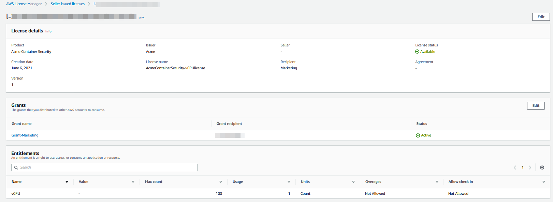553x202 pixels.
Task: Click the Active grant status text
Action: click(426, 135)
